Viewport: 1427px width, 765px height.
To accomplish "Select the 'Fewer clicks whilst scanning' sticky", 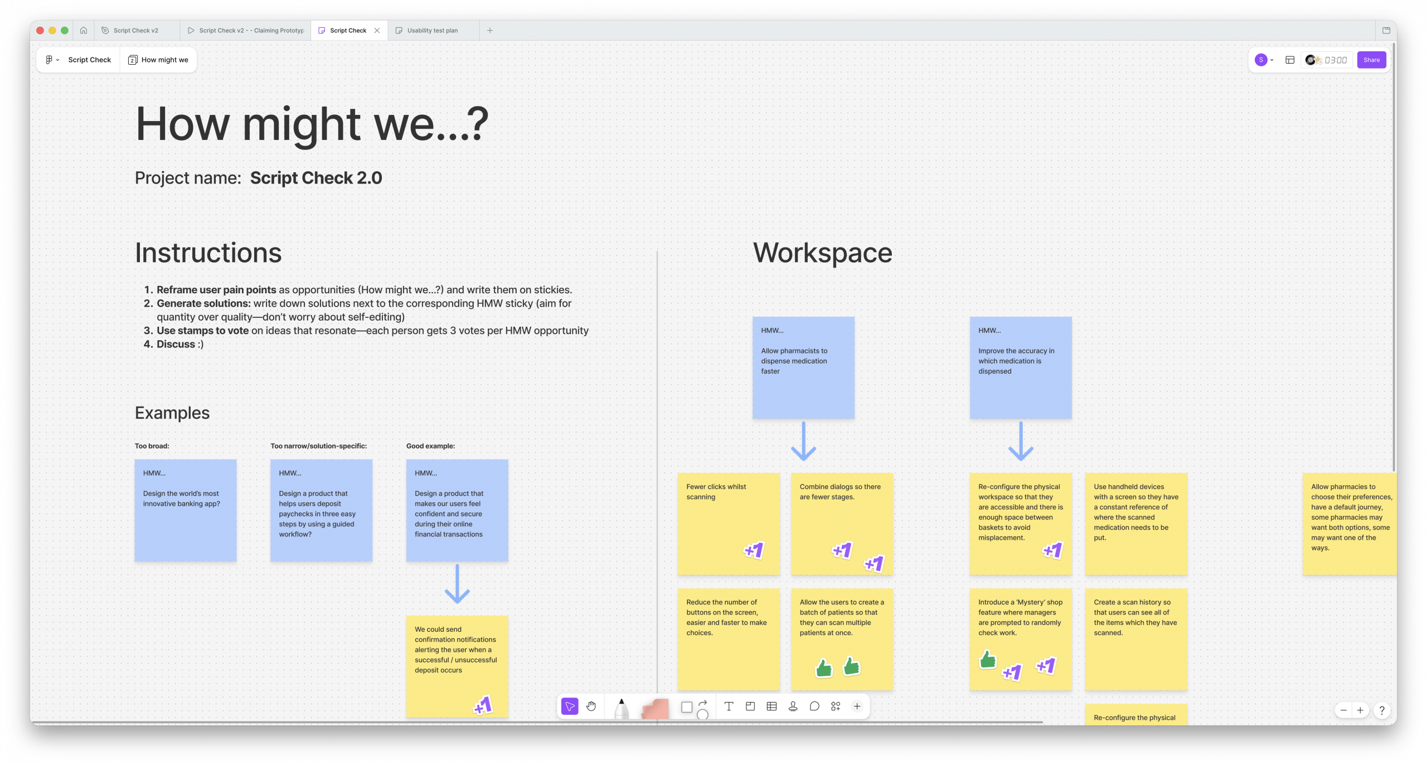I will point(729,524).
